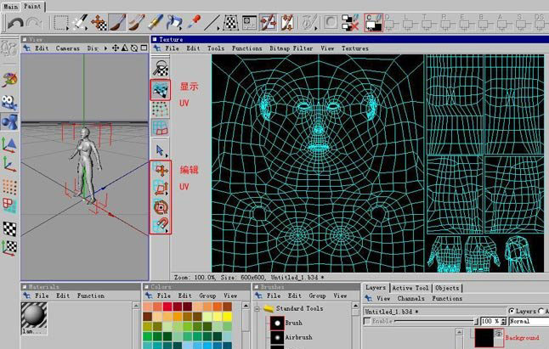Select the blue arrow live selection tool
The image size is (549, 349).
[x=161, y=150]
